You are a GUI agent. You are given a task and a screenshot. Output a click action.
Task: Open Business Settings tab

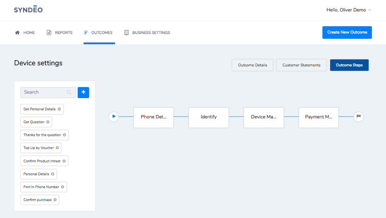point(147,32)
